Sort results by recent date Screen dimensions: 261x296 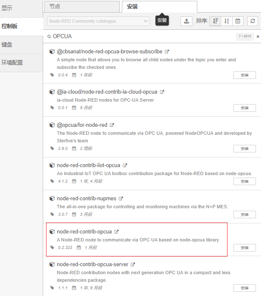pos(238,21)
